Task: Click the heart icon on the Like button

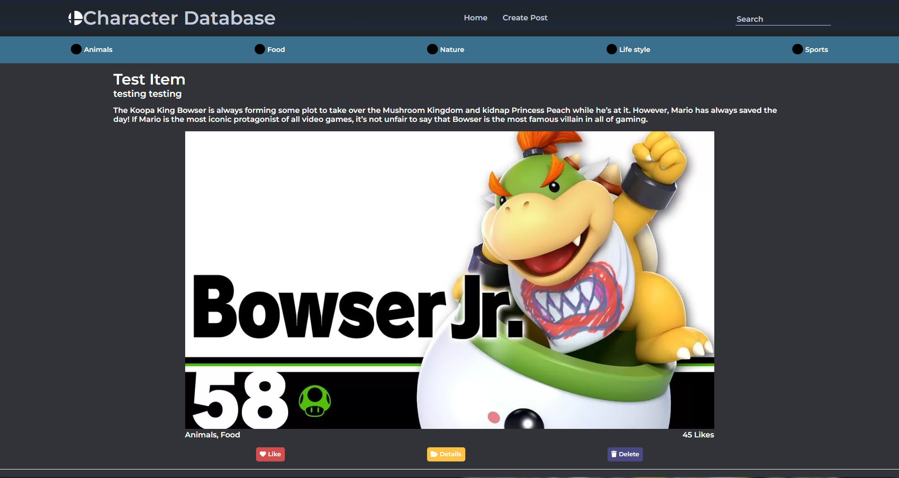Action: pyautogui.click(x=263, y=454)
